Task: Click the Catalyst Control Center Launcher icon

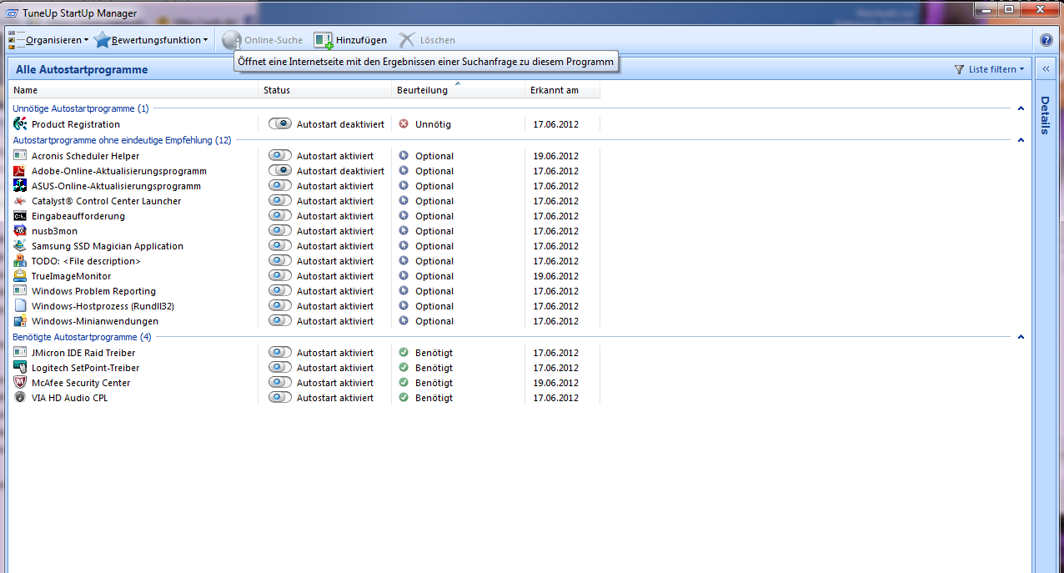Action: (20, 201)
